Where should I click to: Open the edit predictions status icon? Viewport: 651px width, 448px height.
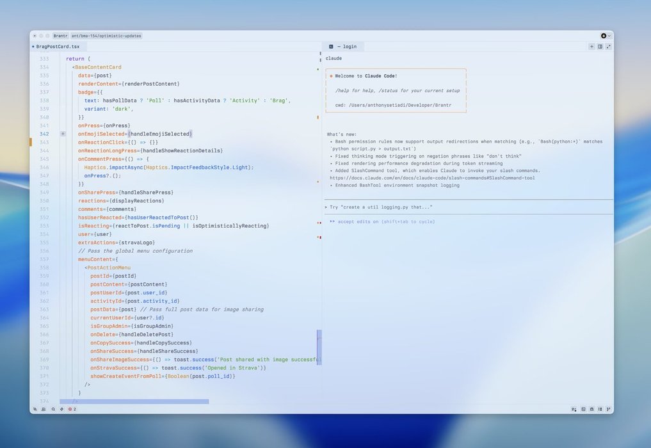[574, 409]
